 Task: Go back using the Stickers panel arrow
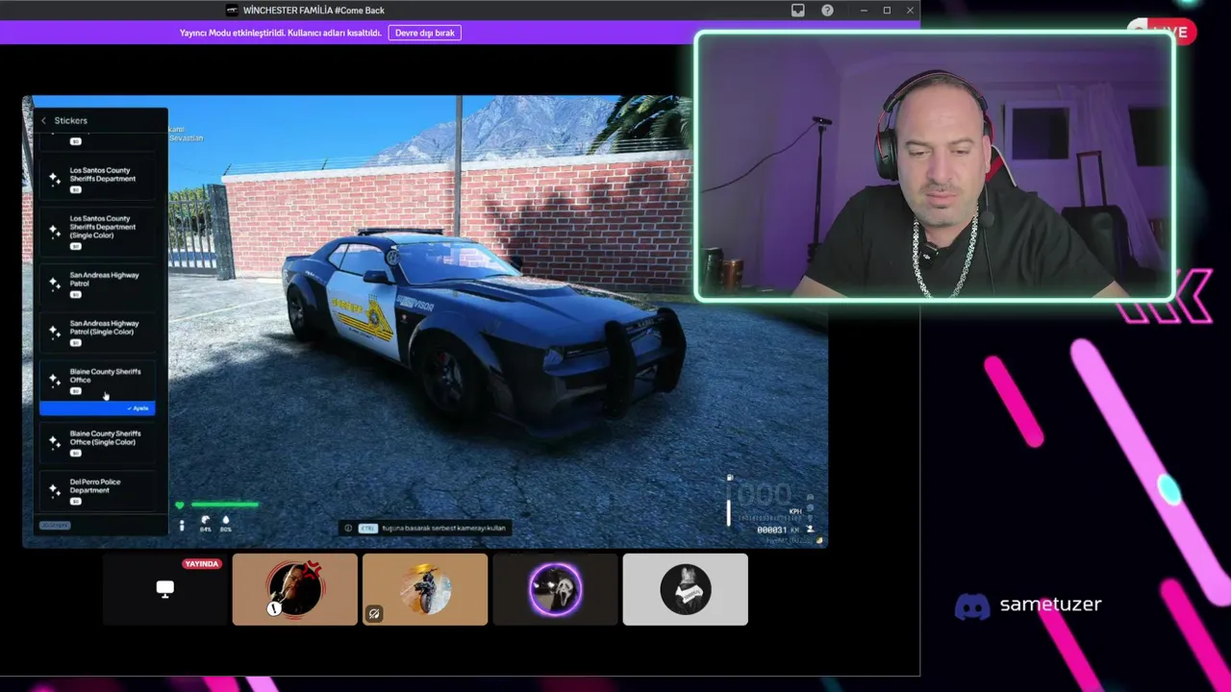(43, 120)
